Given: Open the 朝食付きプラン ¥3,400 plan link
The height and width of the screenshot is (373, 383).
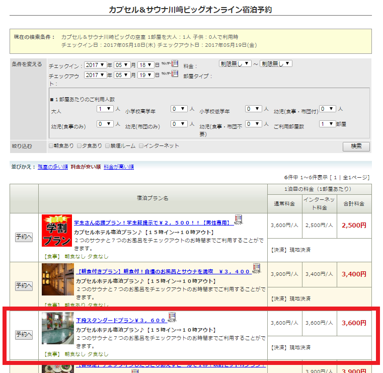Looking at the screenshot, I should coord(164,272).
